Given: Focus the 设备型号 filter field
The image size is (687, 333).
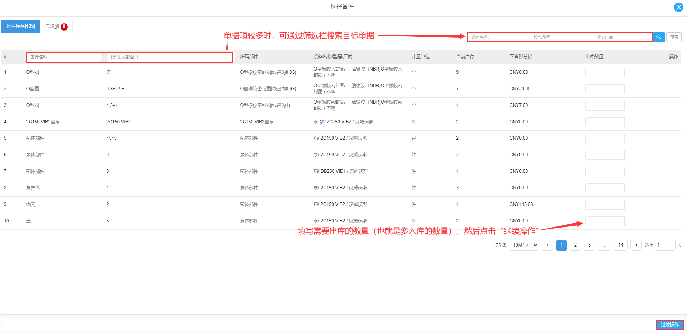Looking at the screenshot, I should pos(561,37).
